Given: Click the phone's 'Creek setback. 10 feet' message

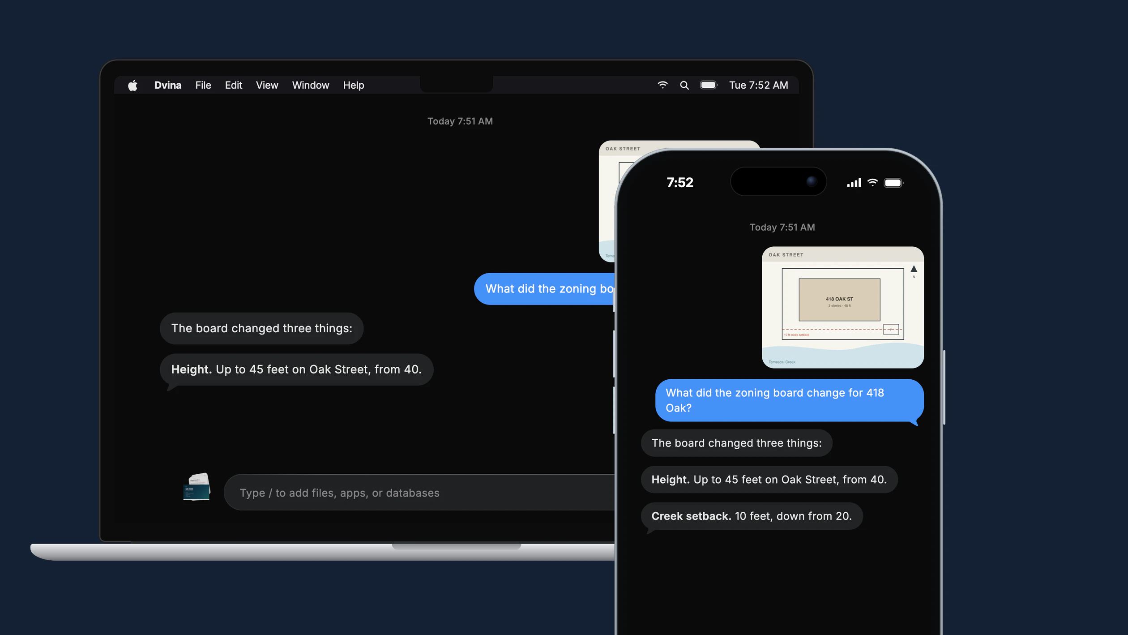Looking at the screenshot, I should (752, 516).
